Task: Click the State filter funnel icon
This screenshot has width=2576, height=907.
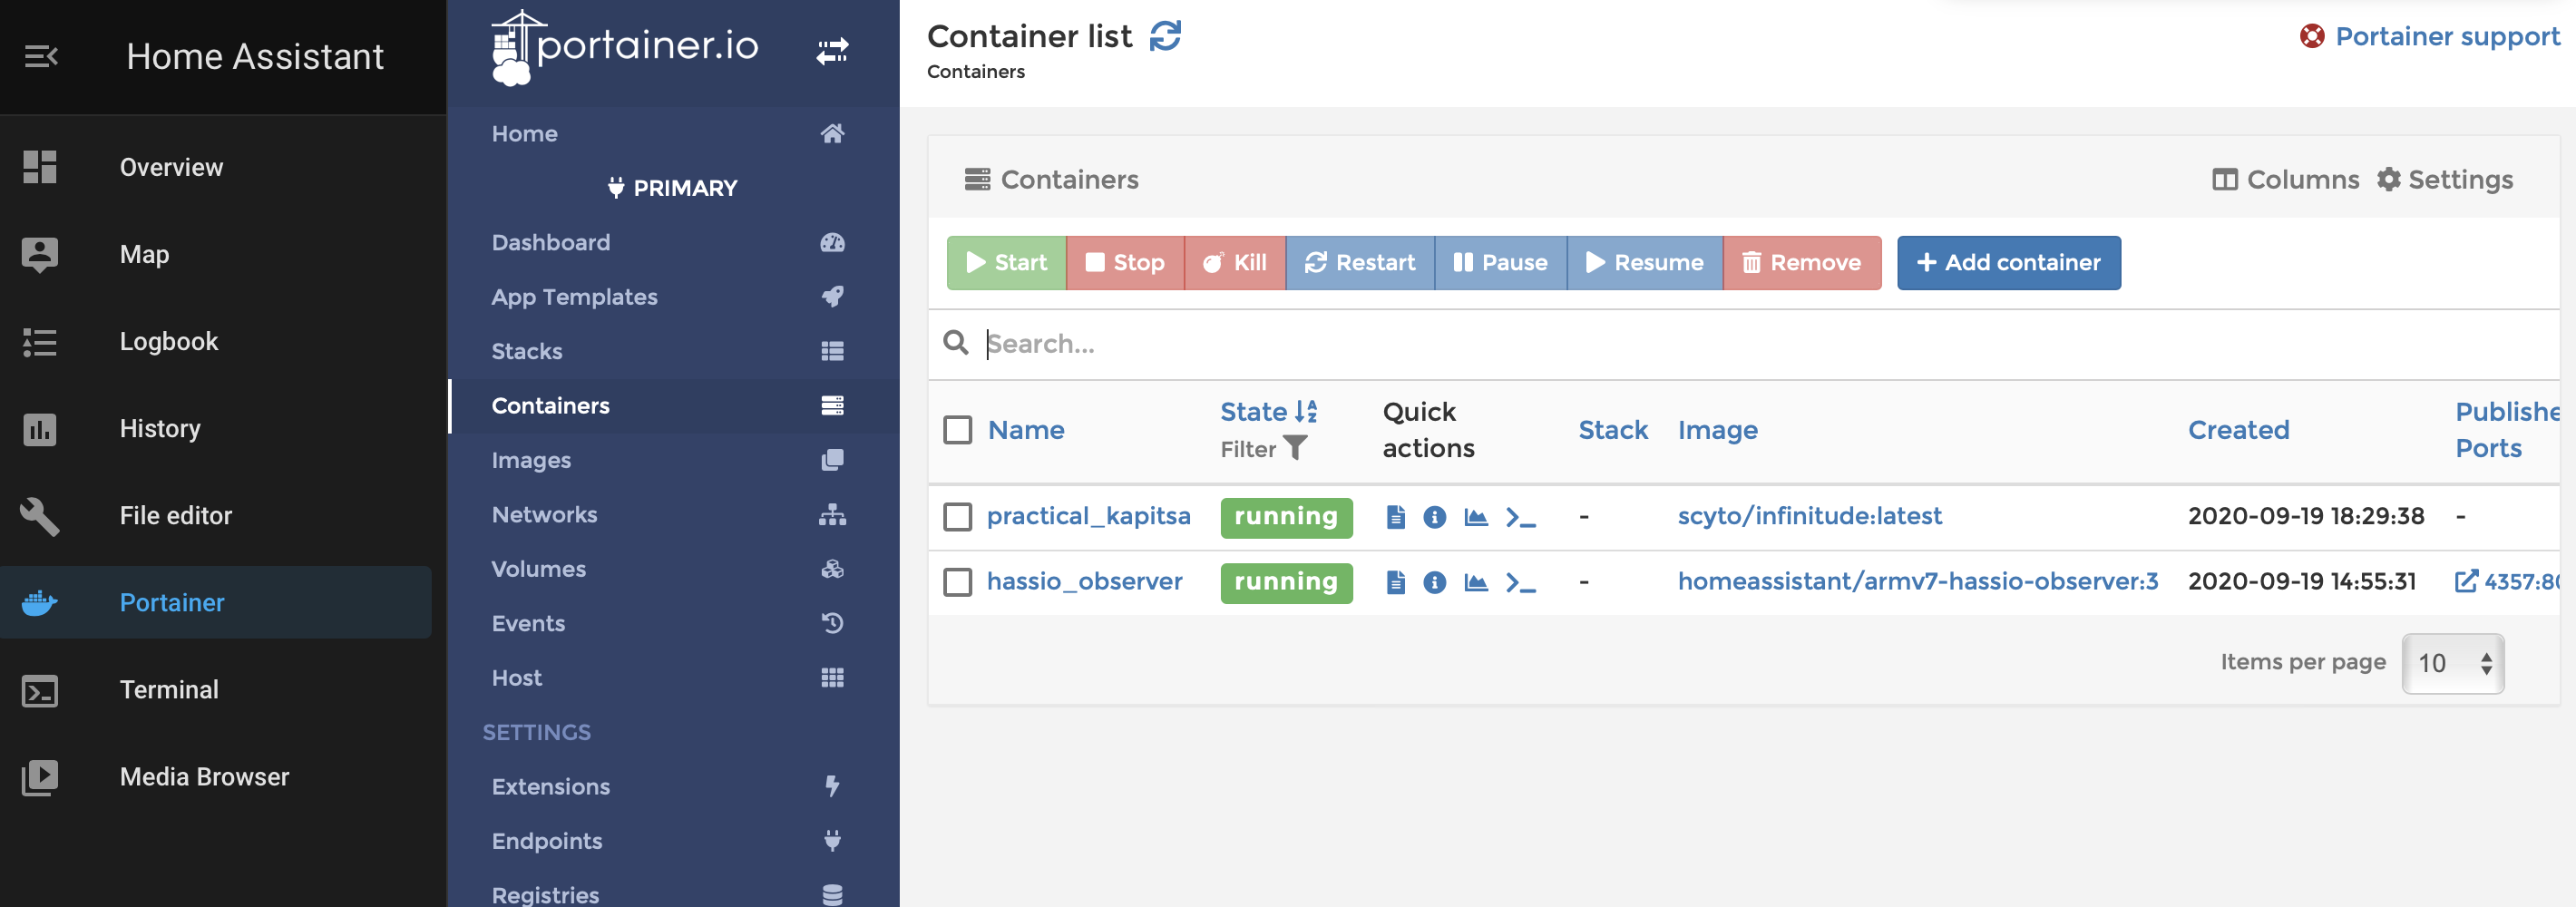Action: [x=1295, y=448]
